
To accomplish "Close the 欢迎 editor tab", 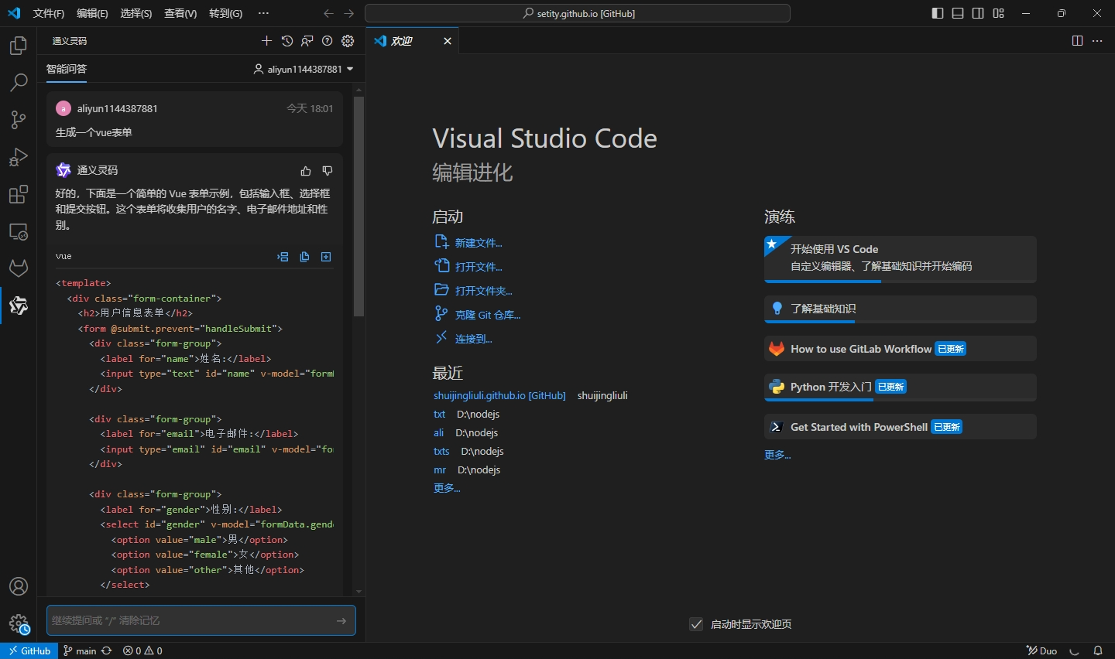I will (448, 41).
